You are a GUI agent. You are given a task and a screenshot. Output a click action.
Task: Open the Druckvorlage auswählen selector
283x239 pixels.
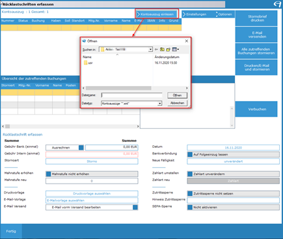[92, 193]
